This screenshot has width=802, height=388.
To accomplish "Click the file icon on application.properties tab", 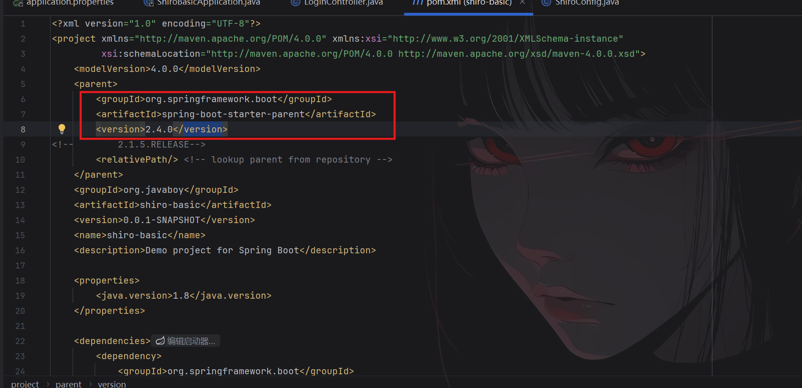I will point(18,3).
